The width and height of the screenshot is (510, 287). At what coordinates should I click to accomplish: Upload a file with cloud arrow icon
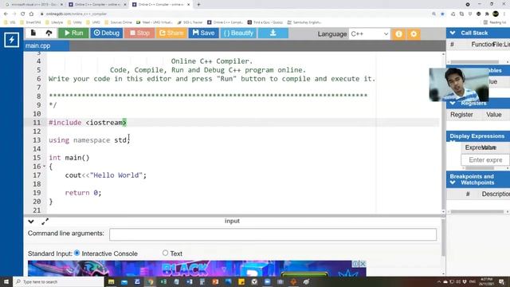49,33
